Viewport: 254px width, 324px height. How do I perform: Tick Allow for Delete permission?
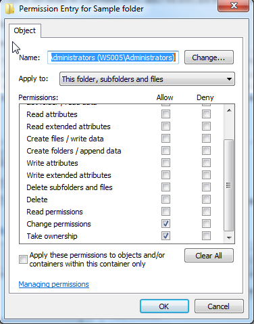[166, 200]
